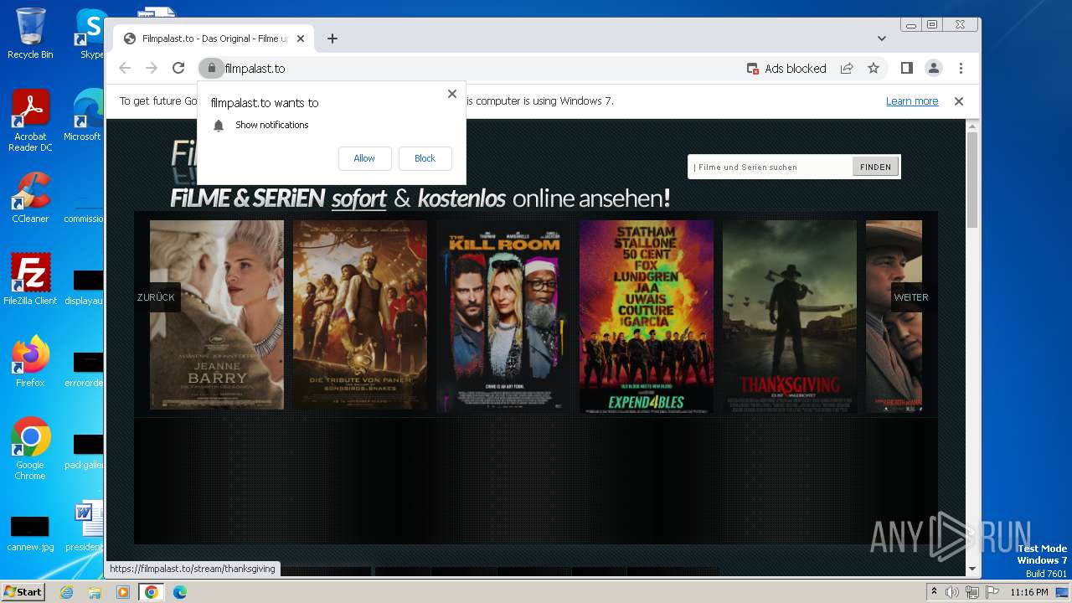
Task: Open the Jeanne du Barry poster
Action: pos(217,315)
